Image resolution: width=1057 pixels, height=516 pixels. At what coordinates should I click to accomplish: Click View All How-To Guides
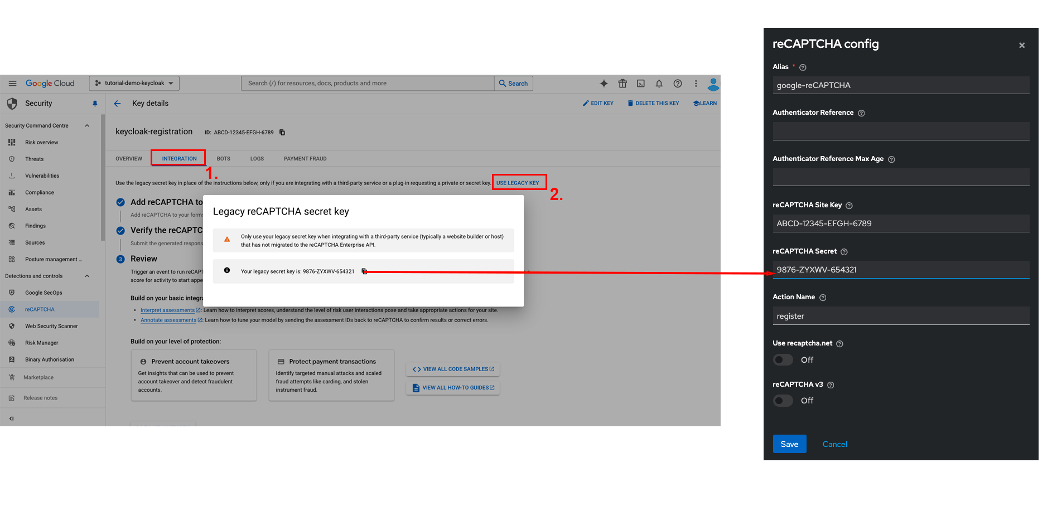point(453,388)
